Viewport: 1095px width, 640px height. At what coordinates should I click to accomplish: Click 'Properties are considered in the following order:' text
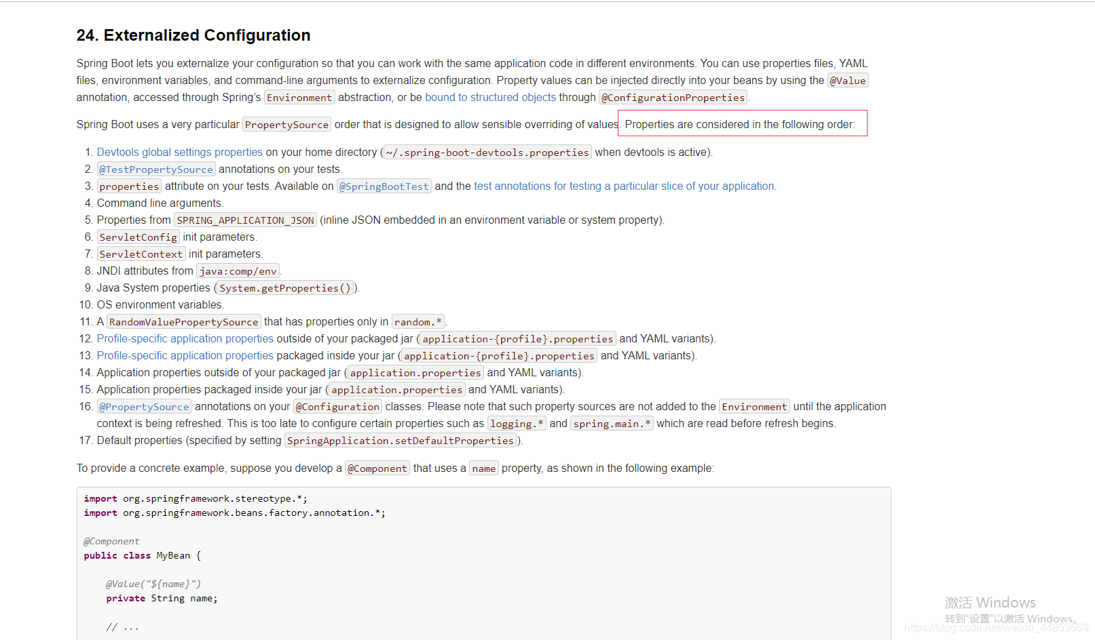(740, 125)
